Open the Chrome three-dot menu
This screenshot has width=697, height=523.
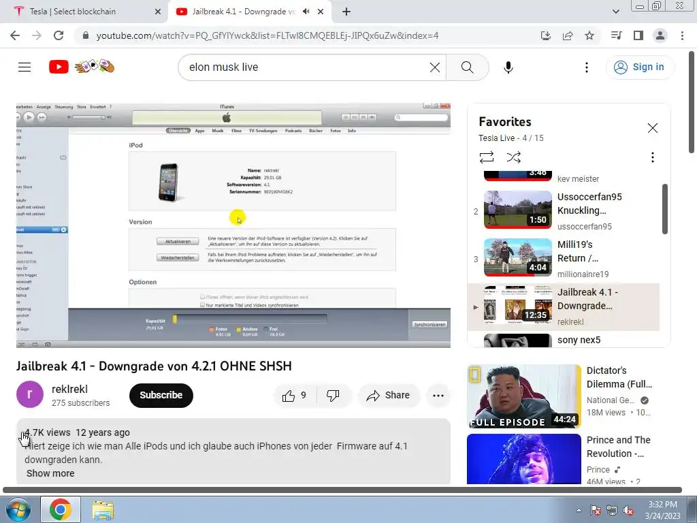(682, 35)
